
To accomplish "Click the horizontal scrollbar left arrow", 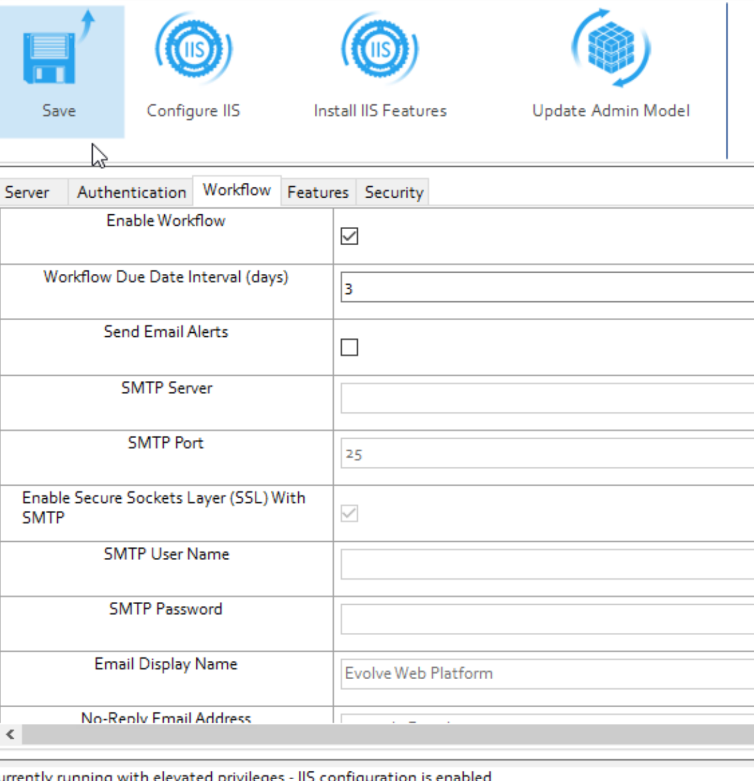I will [x=10, y=735].
